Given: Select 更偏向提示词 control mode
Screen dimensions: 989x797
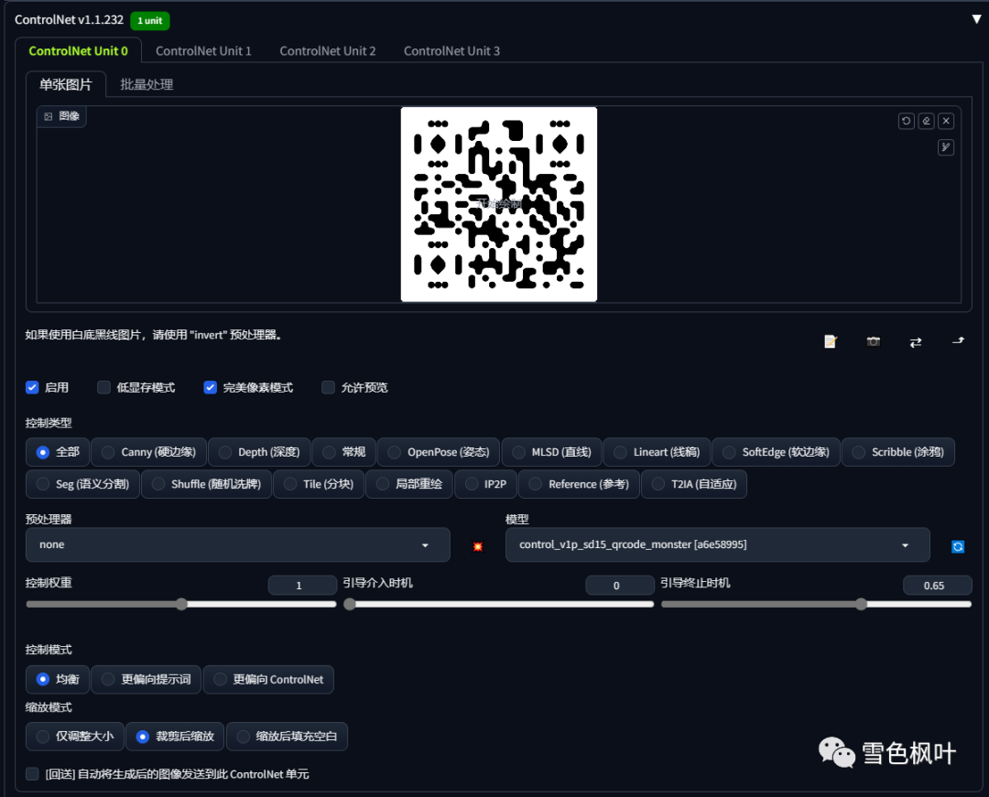Looking at the screenshot, I should click(146, 679).
